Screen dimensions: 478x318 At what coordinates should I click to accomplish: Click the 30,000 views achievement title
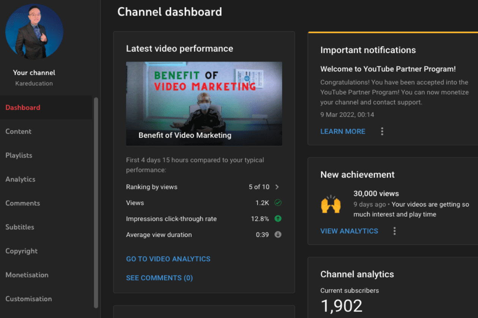pos(376,194)
